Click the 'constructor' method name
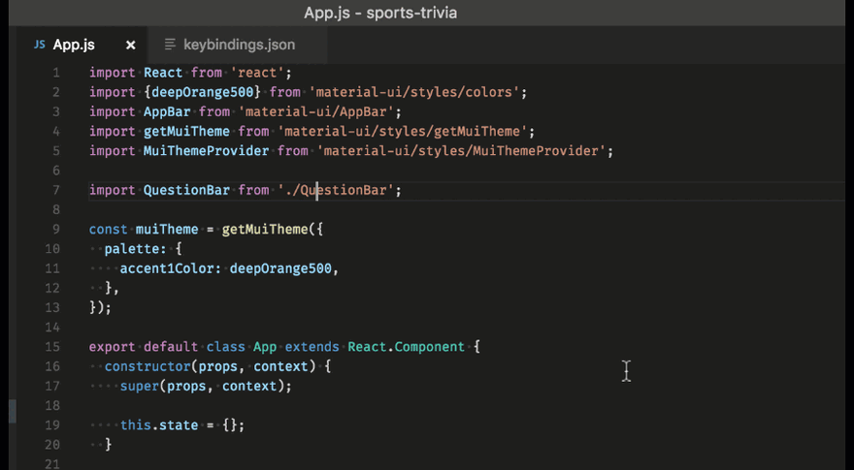The image size is (854, 470). click(147, 366)
